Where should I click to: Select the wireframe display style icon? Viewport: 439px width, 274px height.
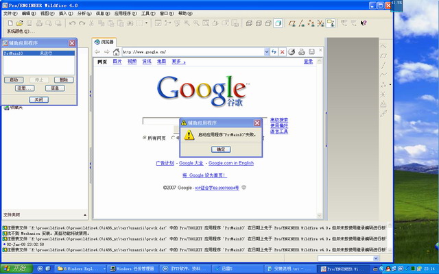[x=249, y=23]
